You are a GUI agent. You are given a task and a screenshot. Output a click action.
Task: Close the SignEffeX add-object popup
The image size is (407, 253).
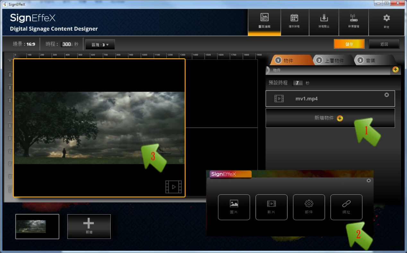[x=368, y=181]
